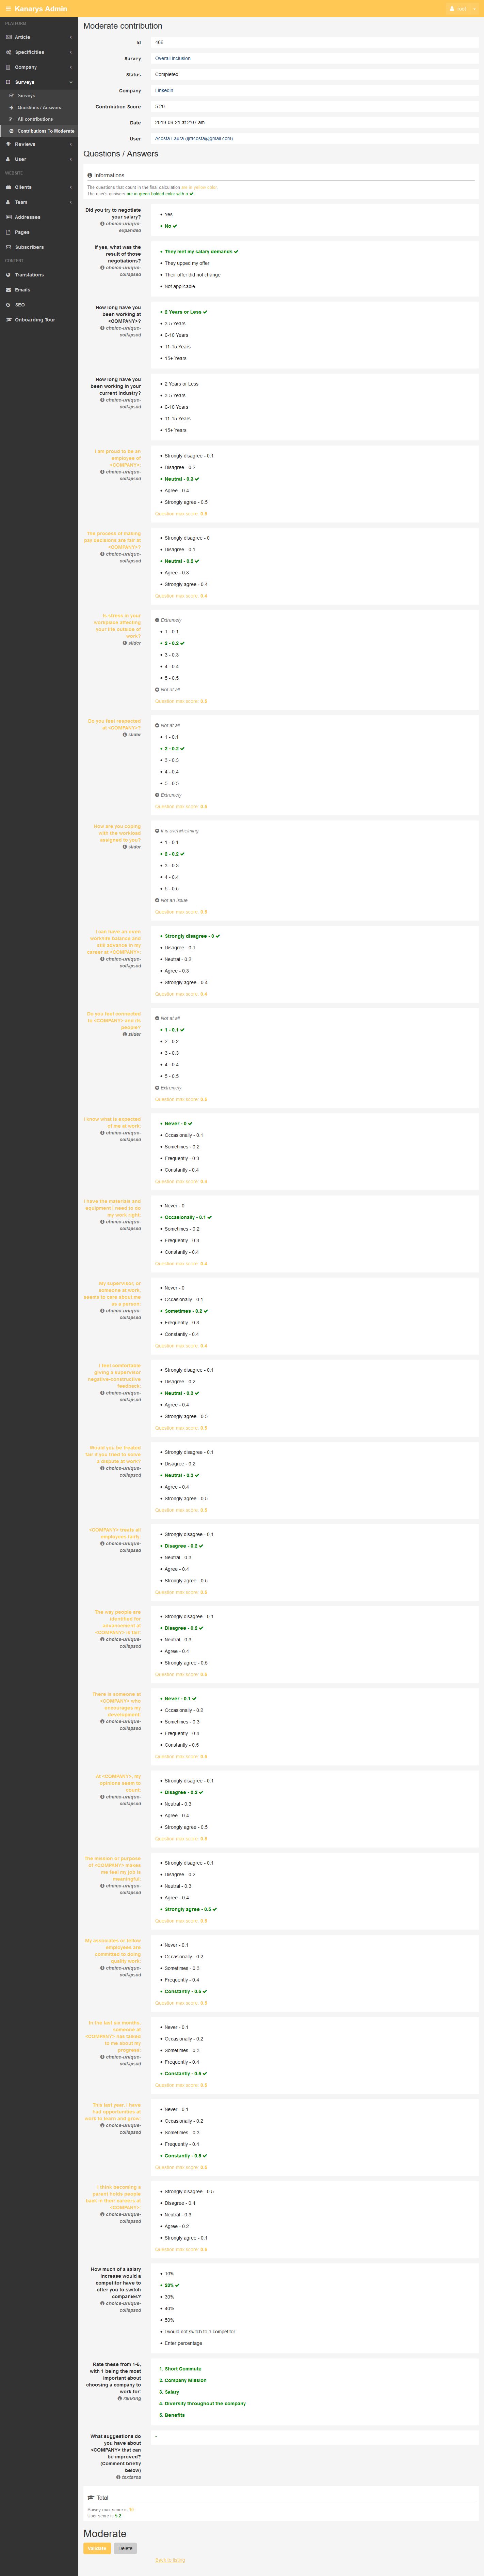
Task: Click the Questions / Answers heading
Action: [x=121, y=154]
